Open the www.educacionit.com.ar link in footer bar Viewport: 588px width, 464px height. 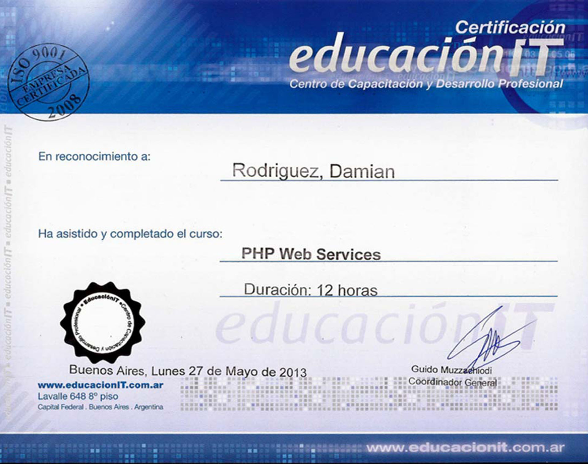tap(465, 448)
